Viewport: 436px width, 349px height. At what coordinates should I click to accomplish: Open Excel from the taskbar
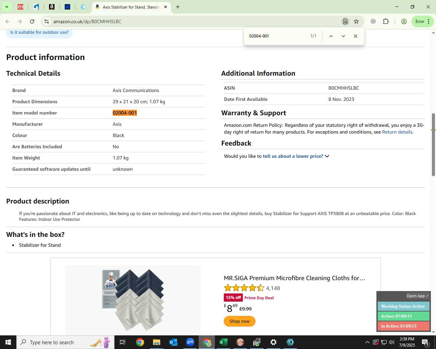tap(223, 342)
